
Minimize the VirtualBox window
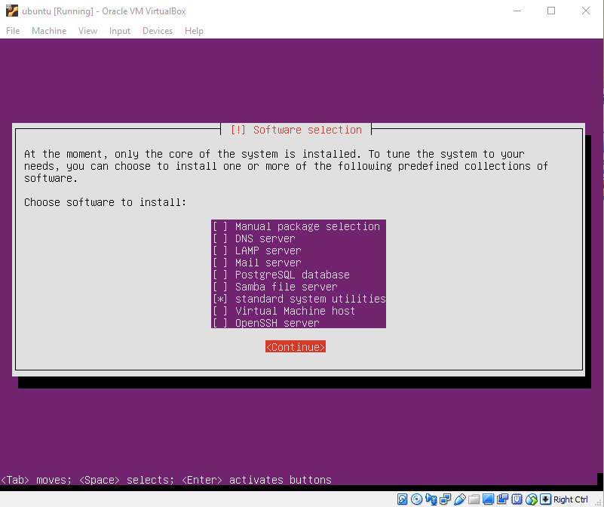517,11
